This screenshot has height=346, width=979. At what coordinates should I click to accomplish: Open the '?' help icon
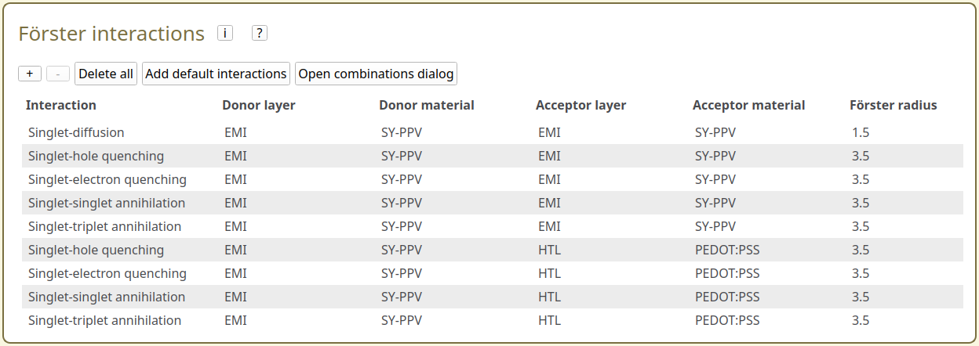(x=260, y=33)
